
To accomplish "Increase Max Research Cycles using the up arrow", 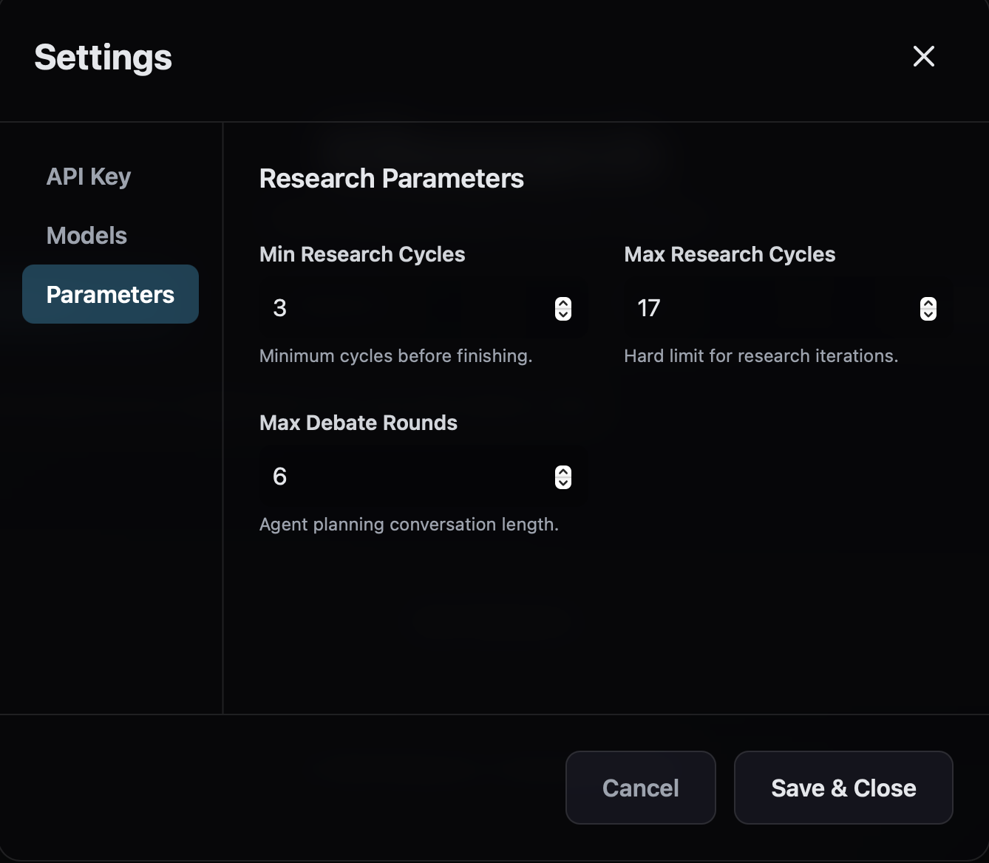I will pyautogui.click(x=928, y=303).
